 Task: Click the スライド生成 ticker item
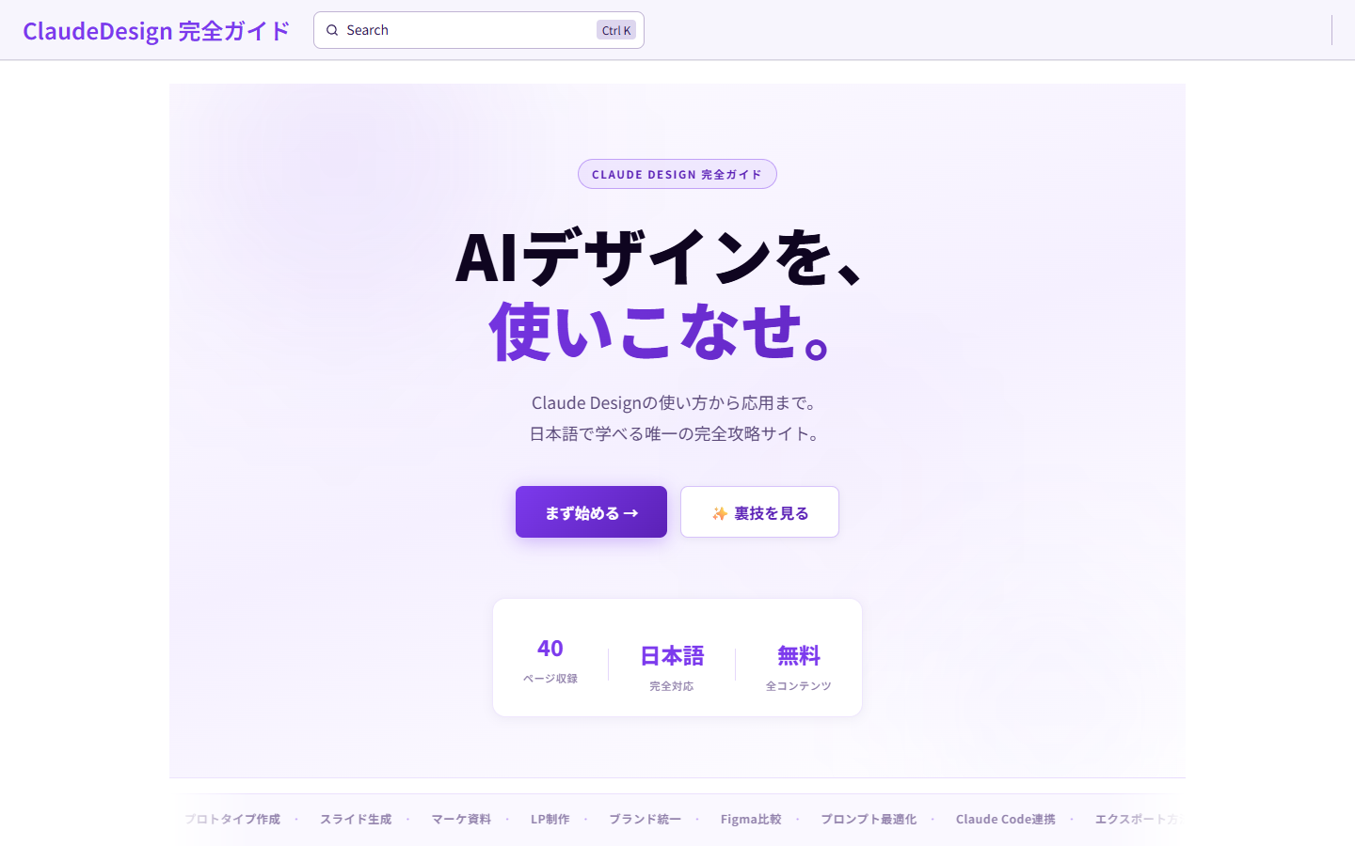point(356,819)
